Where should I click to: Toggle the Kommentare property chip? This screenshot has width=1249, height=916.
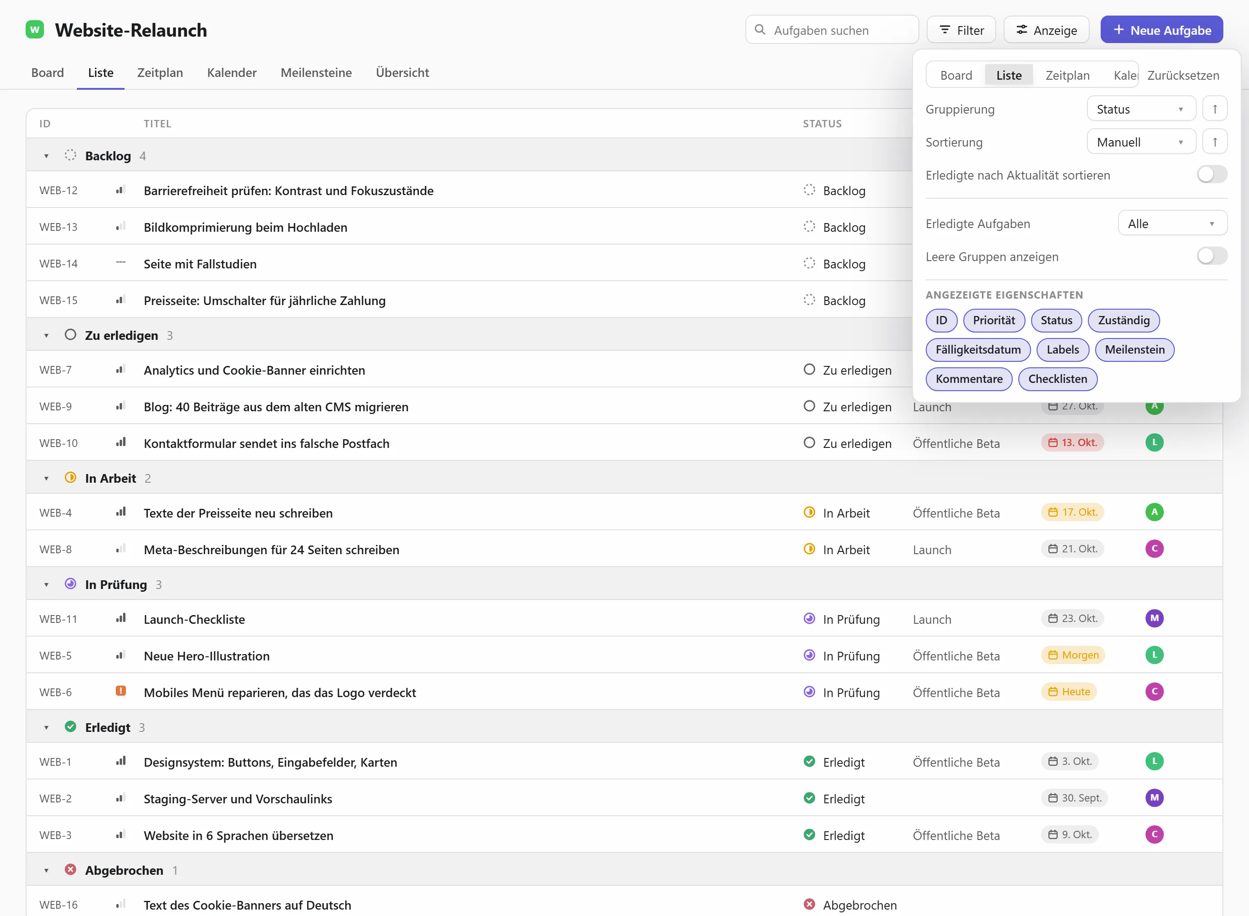pyautogui.click(x=969, y=379)
